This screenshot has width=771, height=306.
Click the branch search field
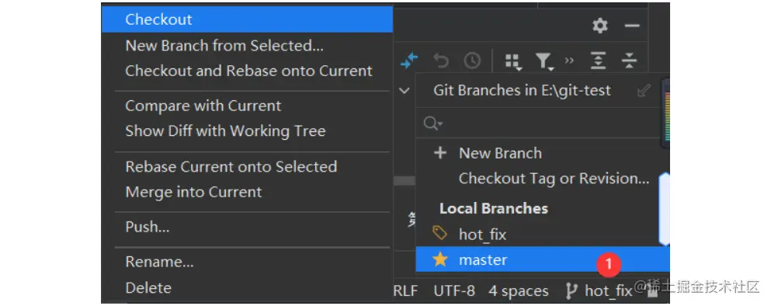(538, 123)
